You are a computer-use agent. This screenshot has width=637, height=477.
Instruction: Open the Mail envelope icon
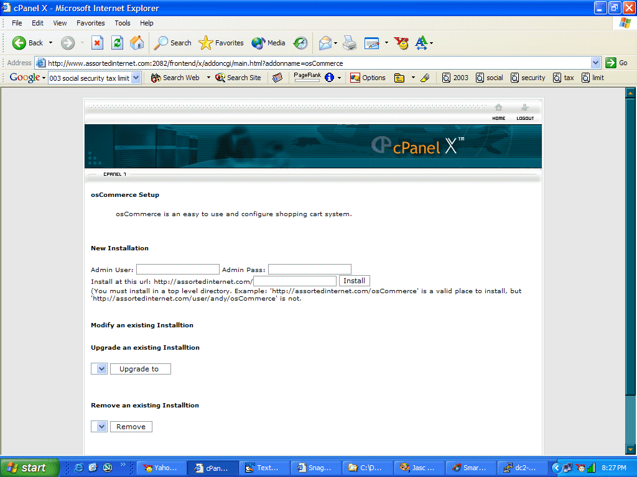click(325, 43)
